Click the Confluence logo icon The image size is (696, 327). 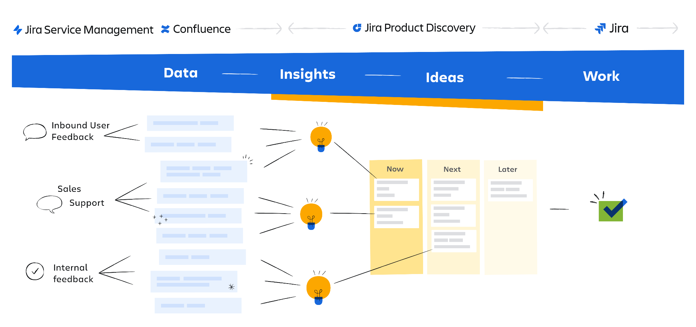click(165, 29)
